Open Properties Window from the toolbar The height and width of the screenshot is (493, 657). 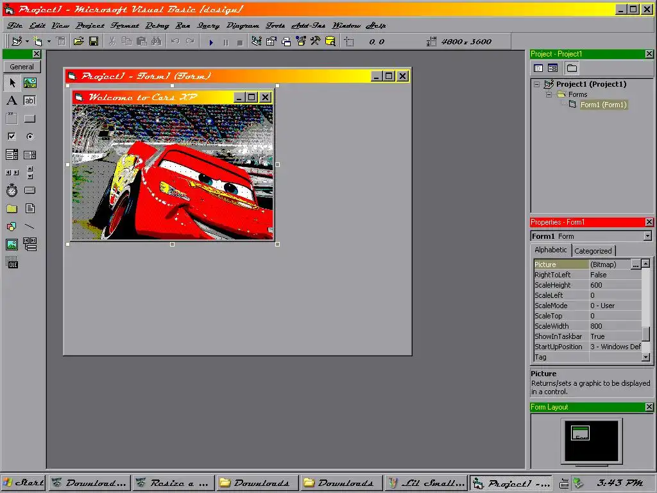(271, 41)
